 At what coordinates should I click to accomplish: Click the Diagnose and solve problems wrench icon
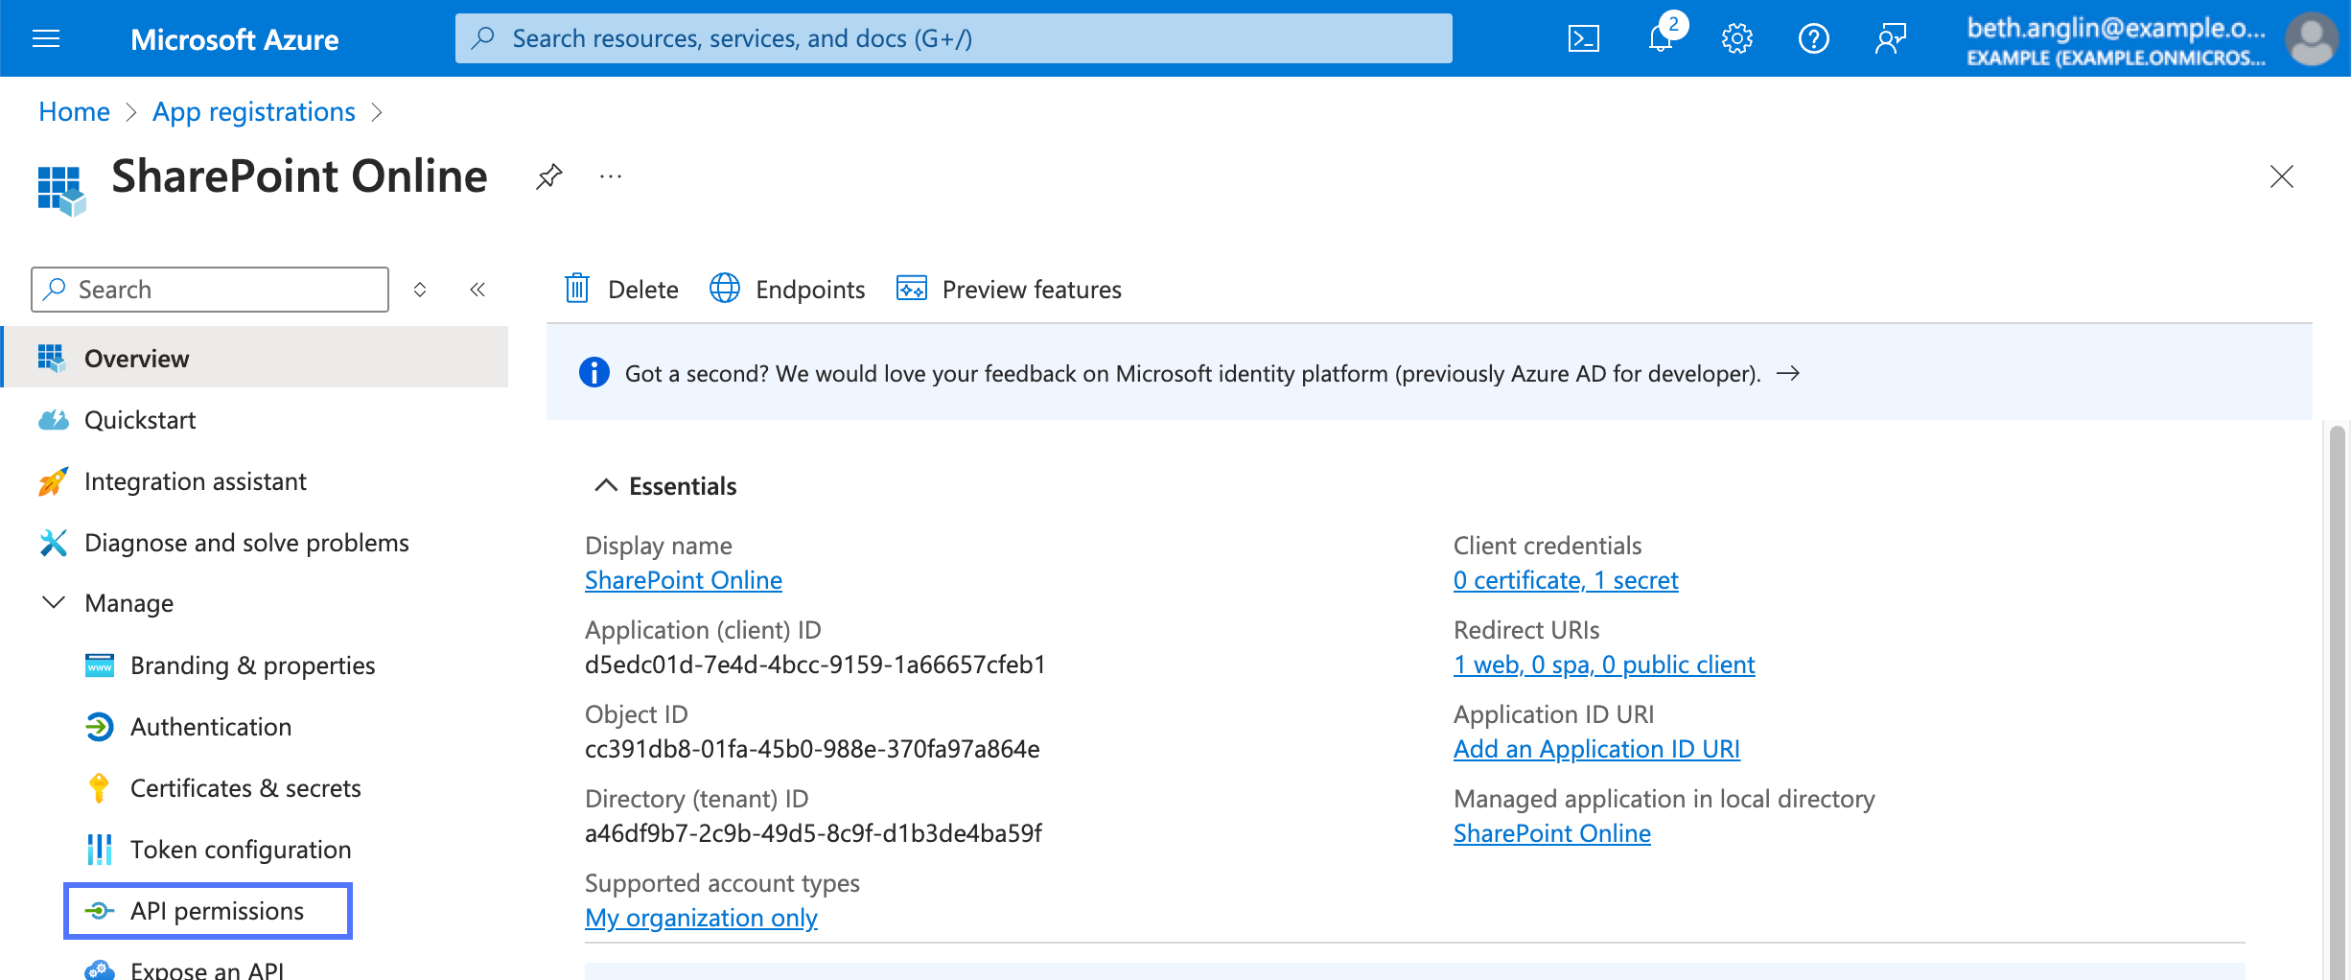click(x=53, y=543)
